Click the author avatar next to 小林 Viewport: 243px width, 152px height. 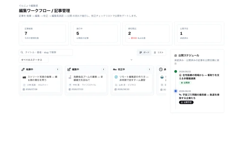point(24,85)
